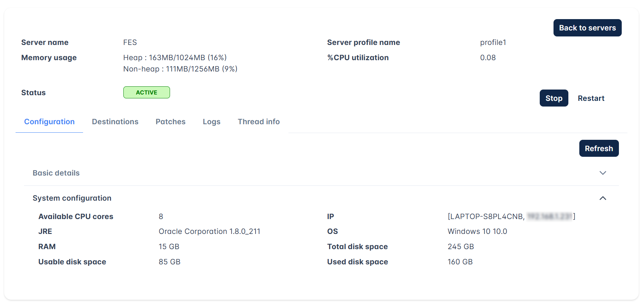Click the ACTIVE status badge

pyautogui.click(x=147, y=92)
